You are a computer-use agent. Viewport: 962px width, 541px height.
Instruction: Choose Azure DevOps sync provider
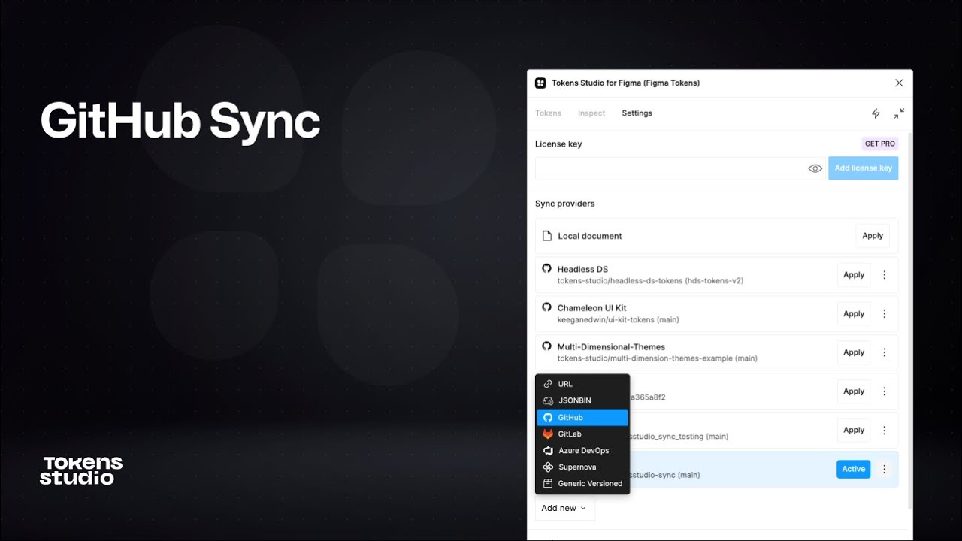click(x=582, y=450)
